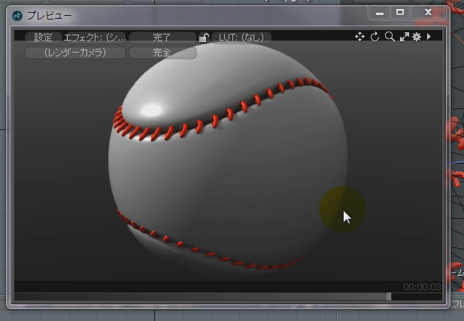Open the LUT: (なし) dropdown
464x321 pixels.
[241, 37]
